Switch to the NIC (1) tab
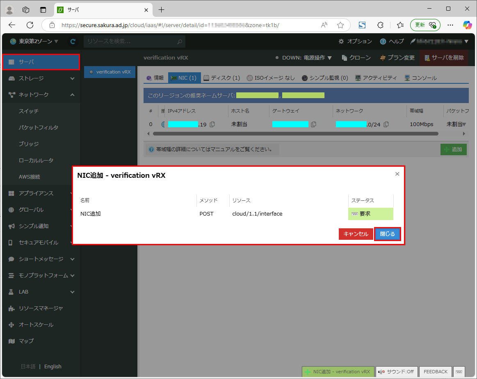This screenshot has width=477, height=379. tap(184, 78)
